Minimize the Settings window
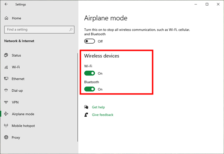The image size is (224, 154). point(196,4)
